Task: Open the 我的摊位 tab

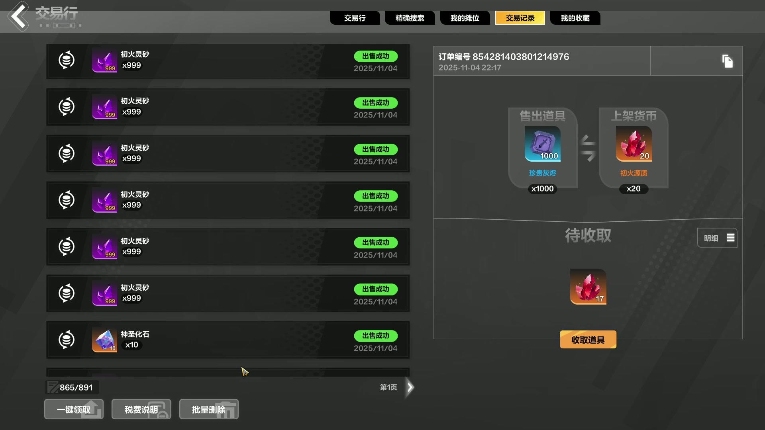Action: tap(465, 18)
